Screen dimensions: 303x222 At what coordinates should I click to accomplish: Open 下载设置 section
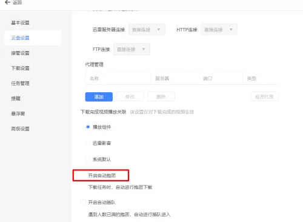[20, 68]
